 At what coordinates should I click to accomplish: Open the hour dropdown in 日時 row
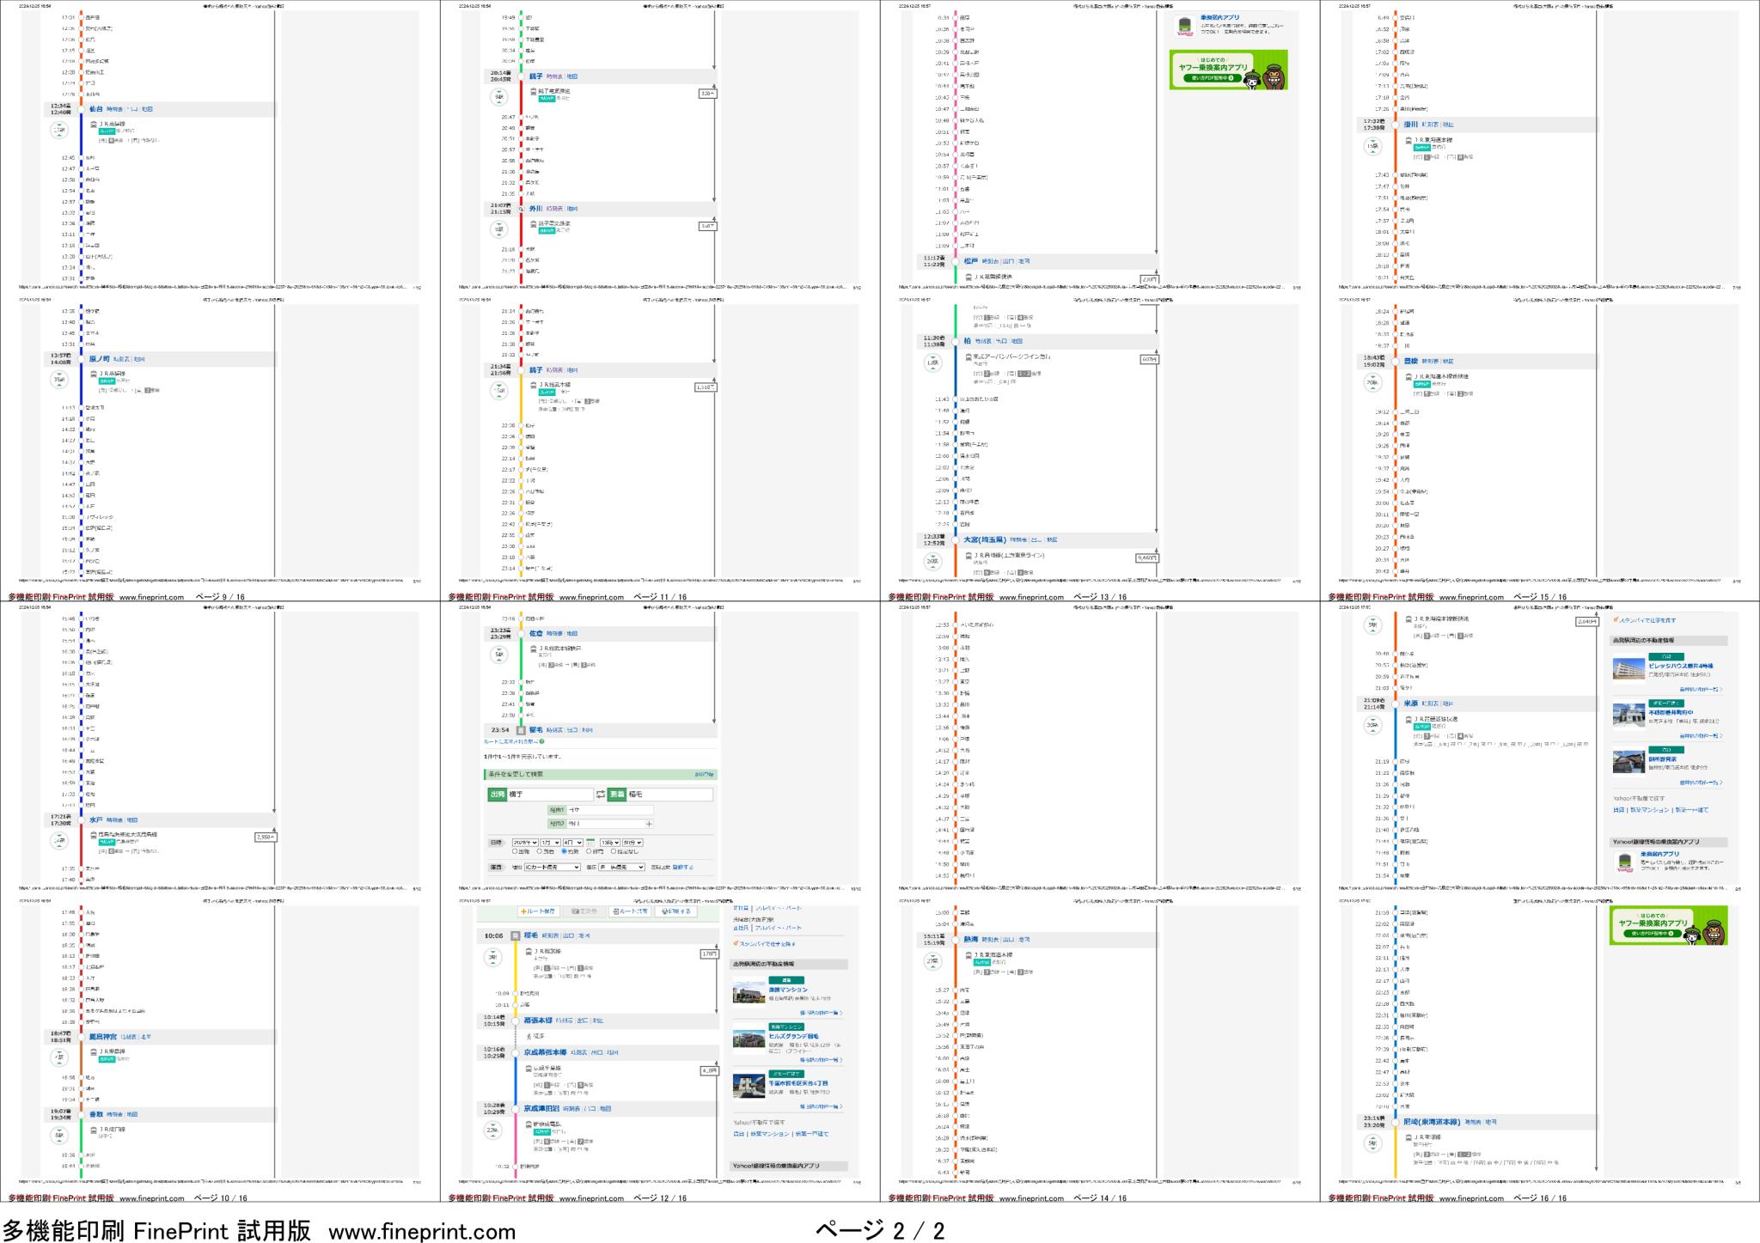click(609, 843)
